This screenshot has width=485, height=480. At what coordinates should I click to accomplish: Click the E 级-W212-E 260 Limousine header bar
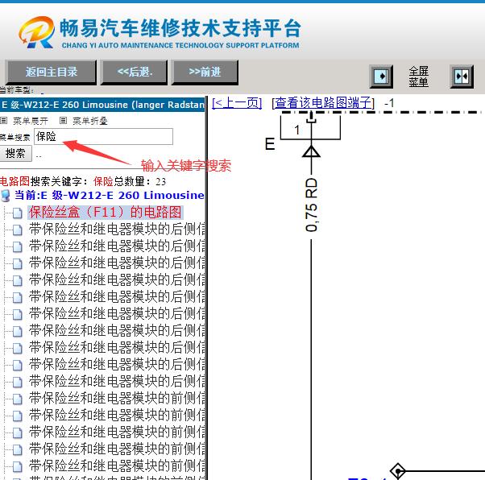[x=102, y=105]
